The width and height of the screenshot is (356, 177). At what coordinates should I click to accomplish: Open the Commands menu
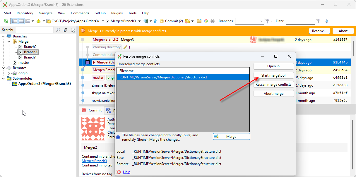click(x=80, y=13)
